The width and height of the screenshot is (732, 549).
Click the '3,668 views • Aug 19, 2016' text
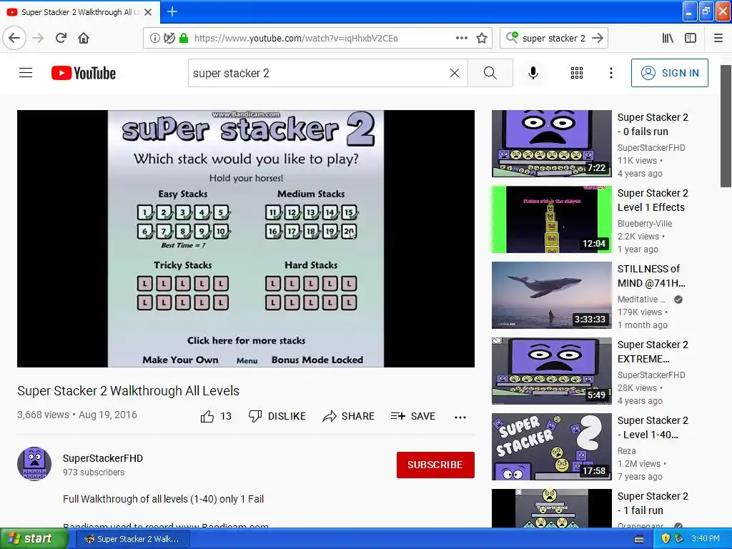pyautogui.click(x=77, y=415)
